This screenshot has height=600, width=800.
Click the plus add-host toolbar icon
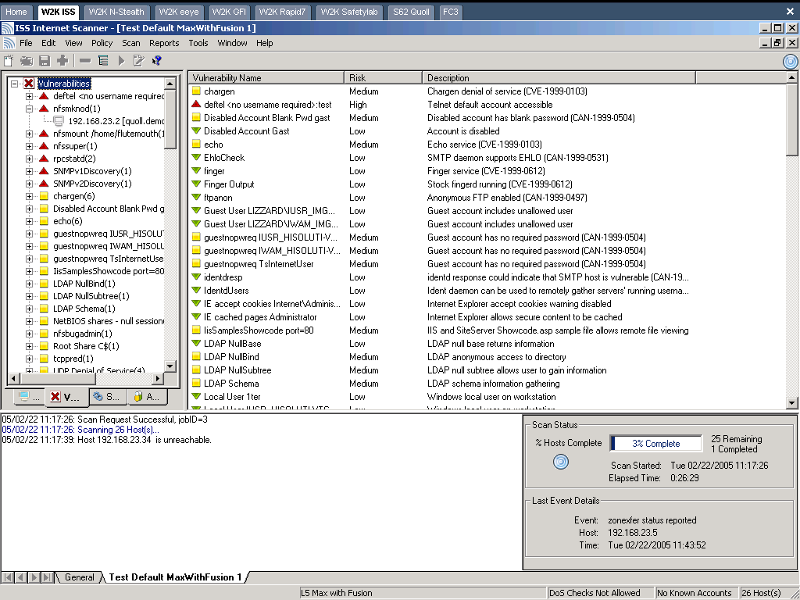62,61
